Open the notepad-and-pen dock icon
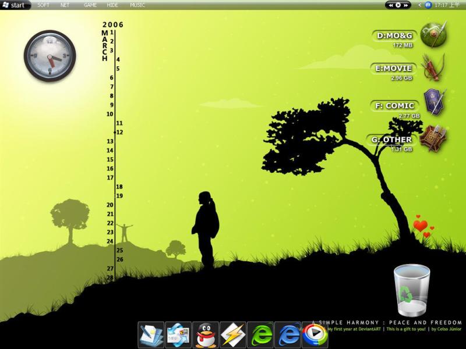The height and width of the screenshot is (349, 466). (x=151, y=335)
